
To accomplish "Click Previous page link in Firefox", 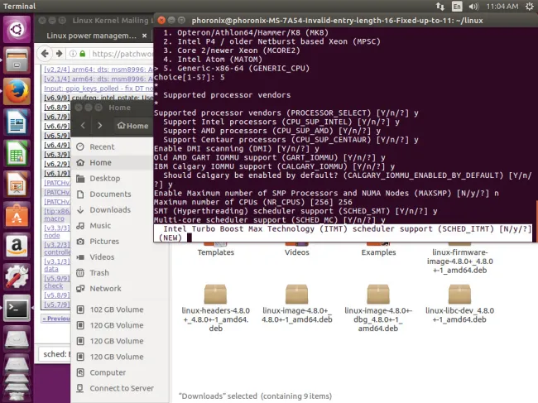I will (56, 319).
